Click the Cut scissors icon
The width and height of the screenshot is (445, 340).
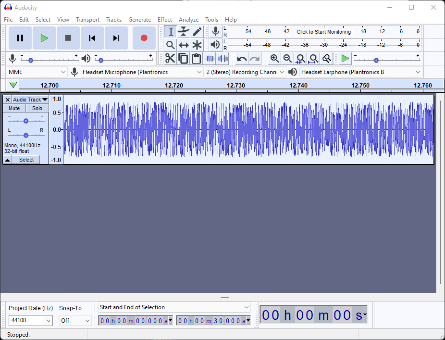coord(170,59)
